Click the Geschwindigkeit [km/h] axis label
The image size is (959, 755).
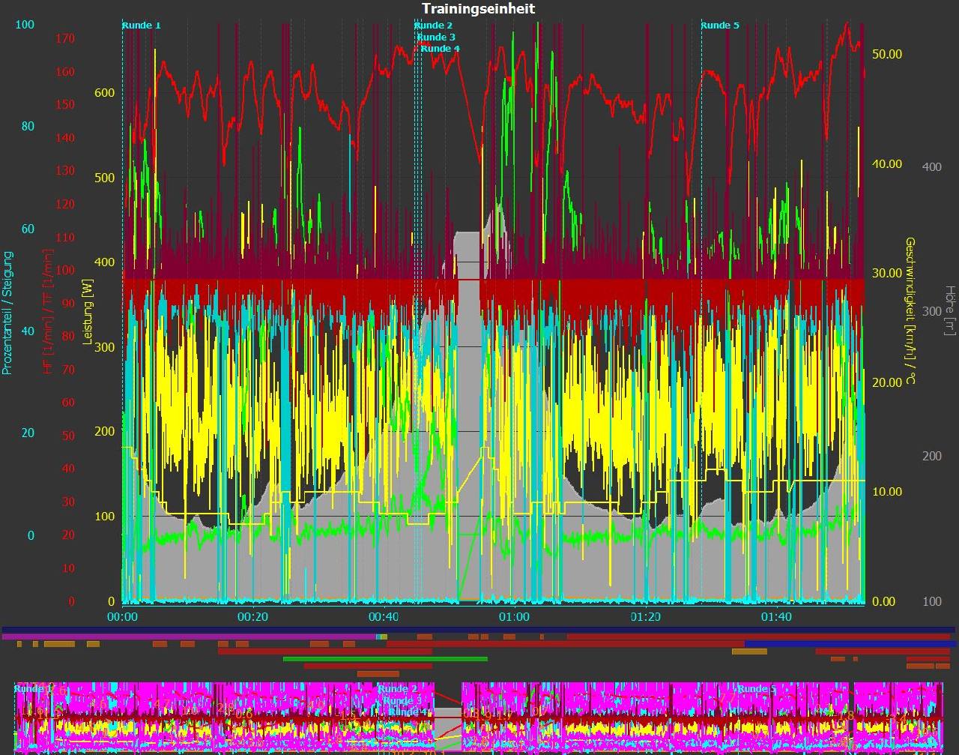click(x=910, y=310)
